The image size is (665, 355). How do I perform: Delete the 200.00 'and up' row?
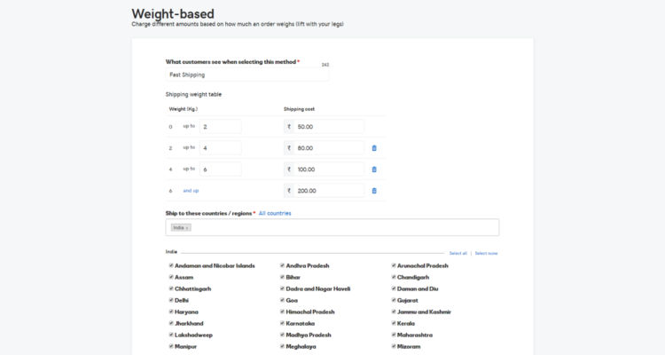tap(374, 191)
